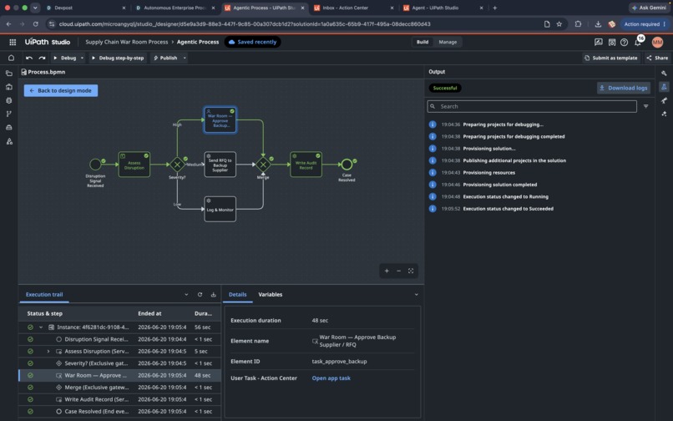Open the wrench properties icon in right sidebar
This screenshot has width=673, height=421.
[x=664, y=74]
